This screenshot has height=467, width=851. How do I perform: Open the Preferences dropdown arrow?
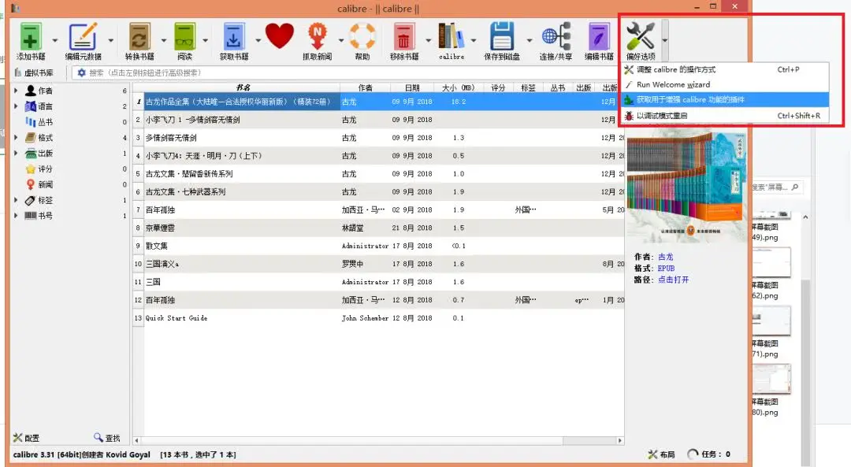click(664, 41)
